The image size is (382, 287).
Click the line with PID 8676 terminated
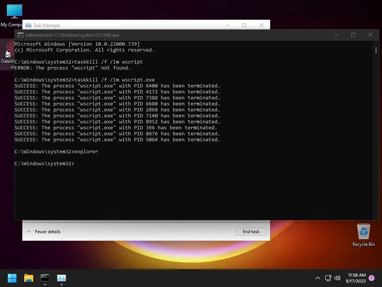coord(117,134)
